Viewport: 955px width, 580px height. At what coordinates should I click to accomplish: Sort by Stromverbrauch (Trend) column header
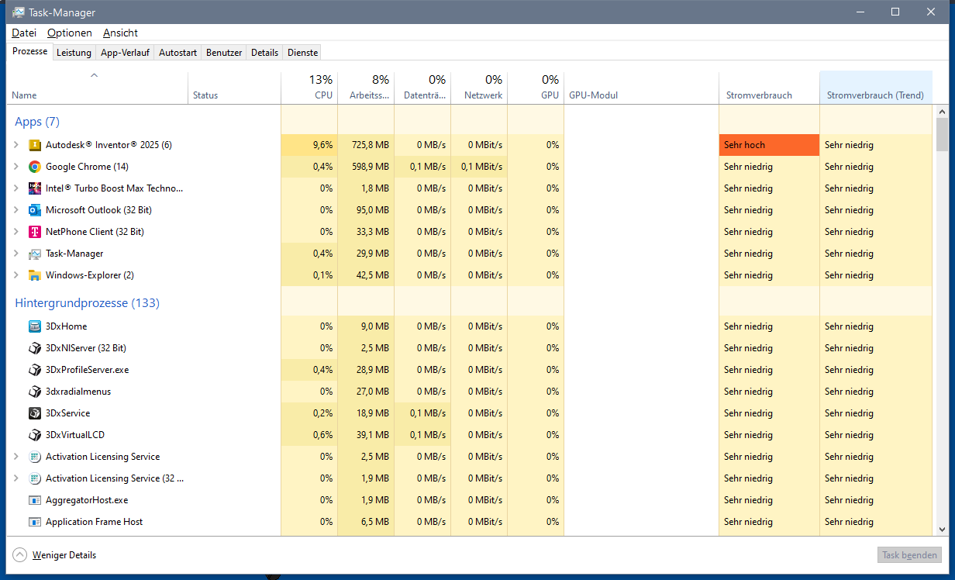tap(876, 88)
